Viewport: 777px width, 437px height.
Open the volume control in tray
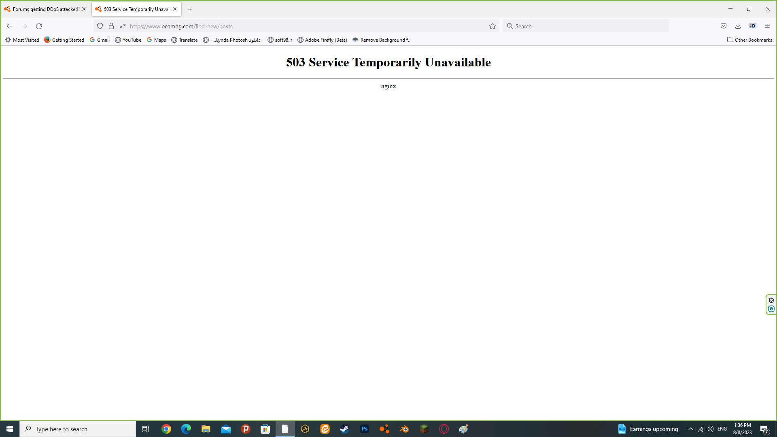(710, 429)
